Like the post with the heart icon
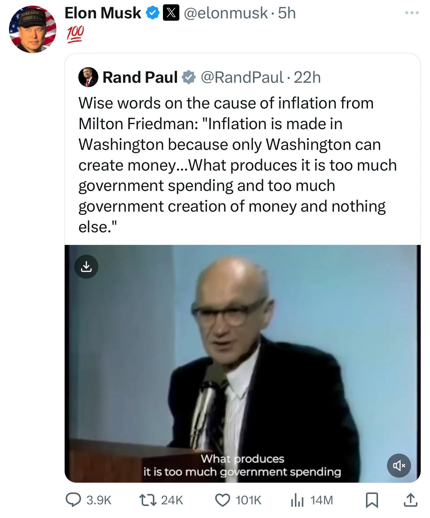The image size is (430, 518). [222, 500]
